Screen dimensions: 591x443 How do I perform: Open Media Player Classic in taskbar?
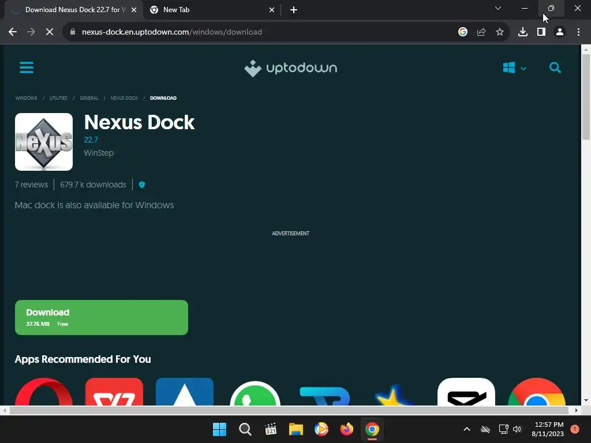(x=271, y=429)
